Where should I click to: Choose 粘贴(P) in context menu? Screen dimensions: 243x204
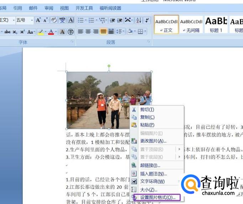click(x=157, y=125)
